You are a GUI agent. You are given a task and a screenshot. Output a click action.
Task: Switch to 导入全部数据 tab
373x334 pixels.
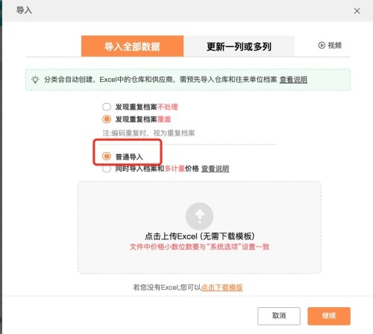pyautogui.click(x=132, y=46)
